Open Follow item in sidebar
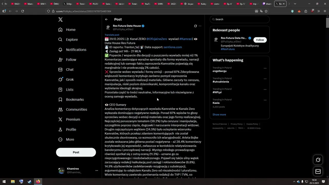 (x=67, y=60)
